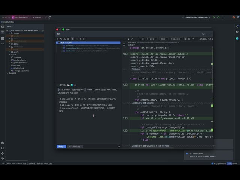Toggle include whole file checkbox at diff header

[124, 45]
